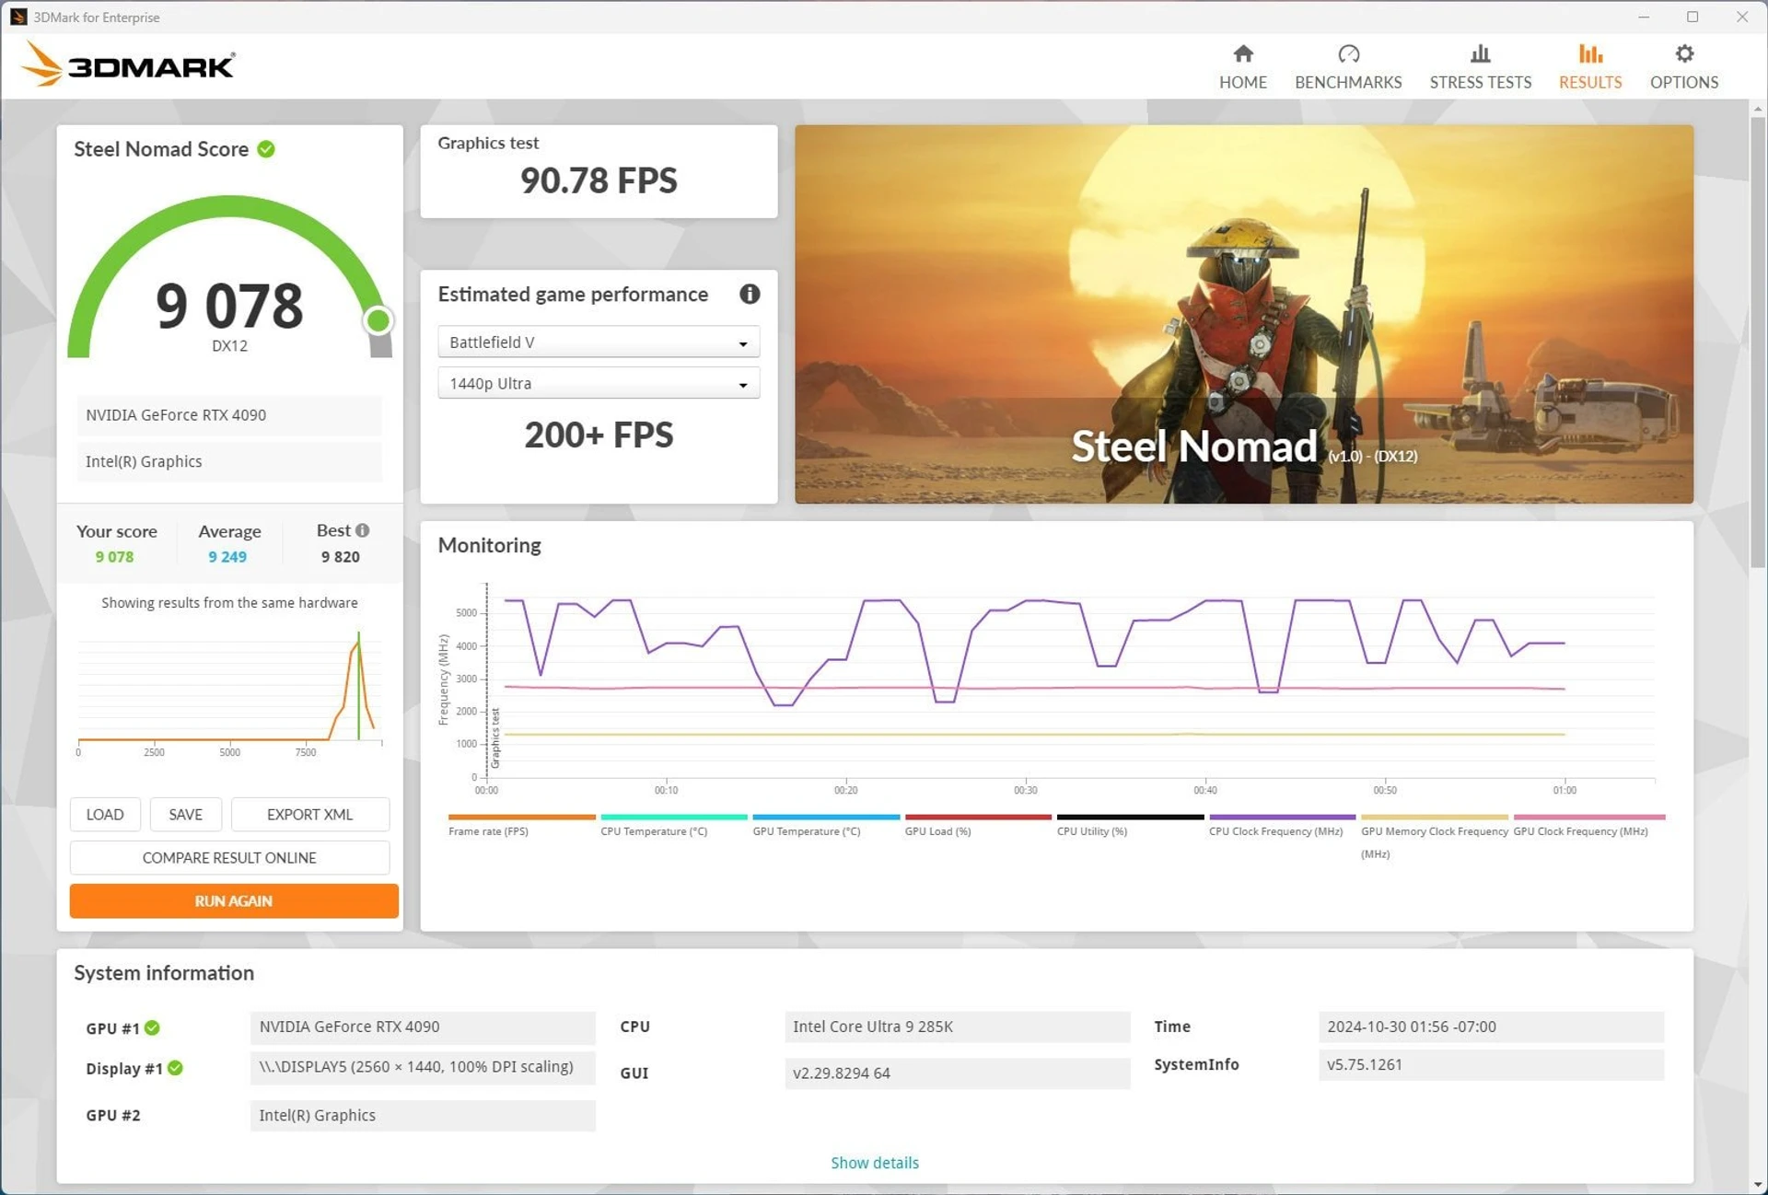Click the Steel Nomad benchmark banner image

[x=1243, y=314]
